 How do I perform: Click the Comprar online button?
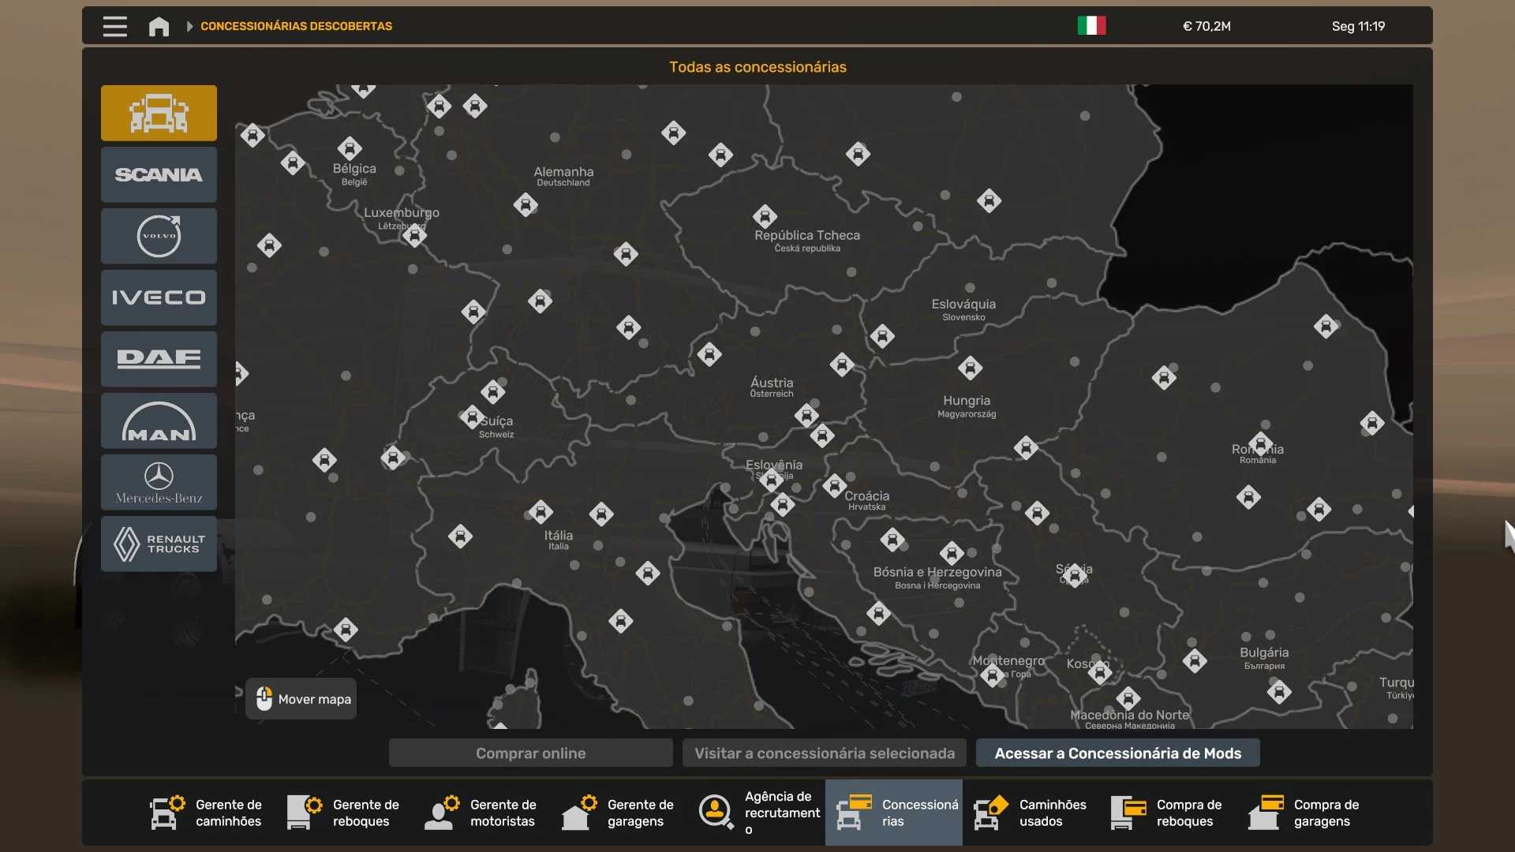[530, 753]
